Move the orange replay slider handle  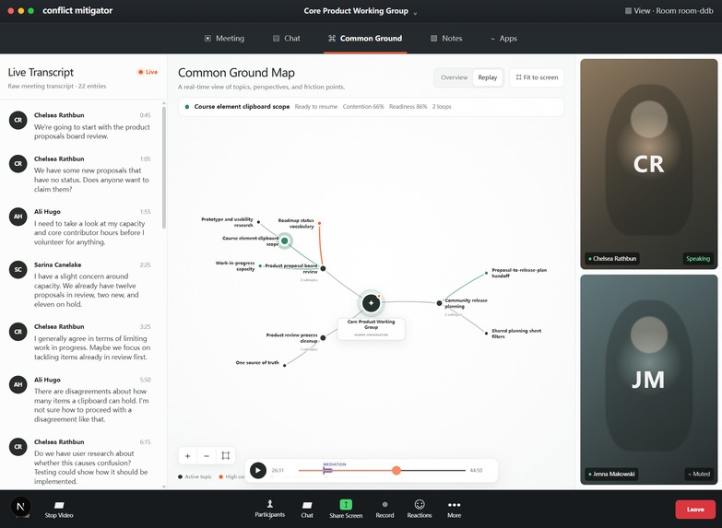click(396, 470)
